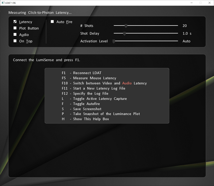Click the Activation Level label
Screen dimensions: 214x186
point(94,41)
